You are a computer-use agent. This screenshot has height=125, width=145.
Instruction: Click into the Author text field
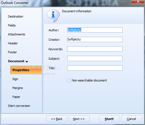[x=95, y=30]
